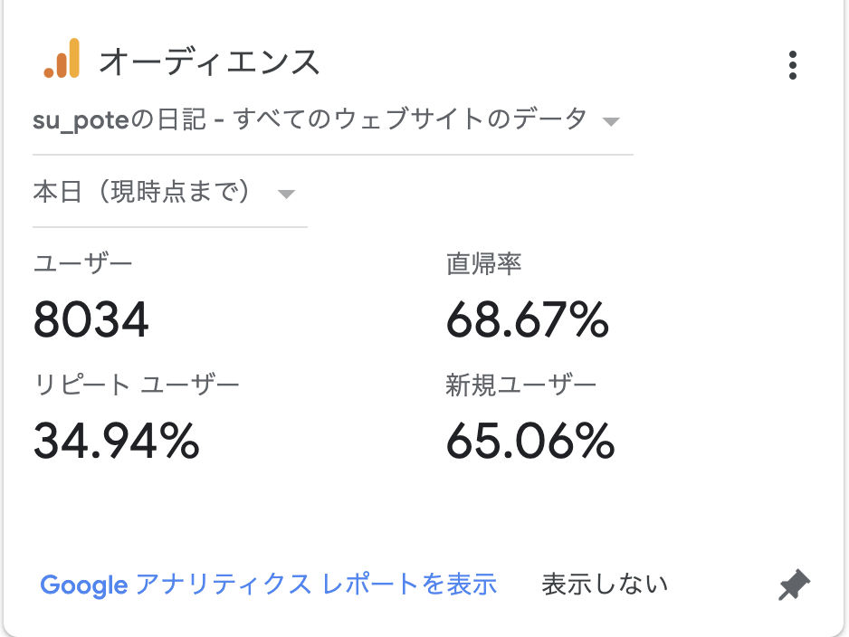Select the 本日（現時点まで）date range field
The image size is (849, 637).
click(x=170, y=192)
